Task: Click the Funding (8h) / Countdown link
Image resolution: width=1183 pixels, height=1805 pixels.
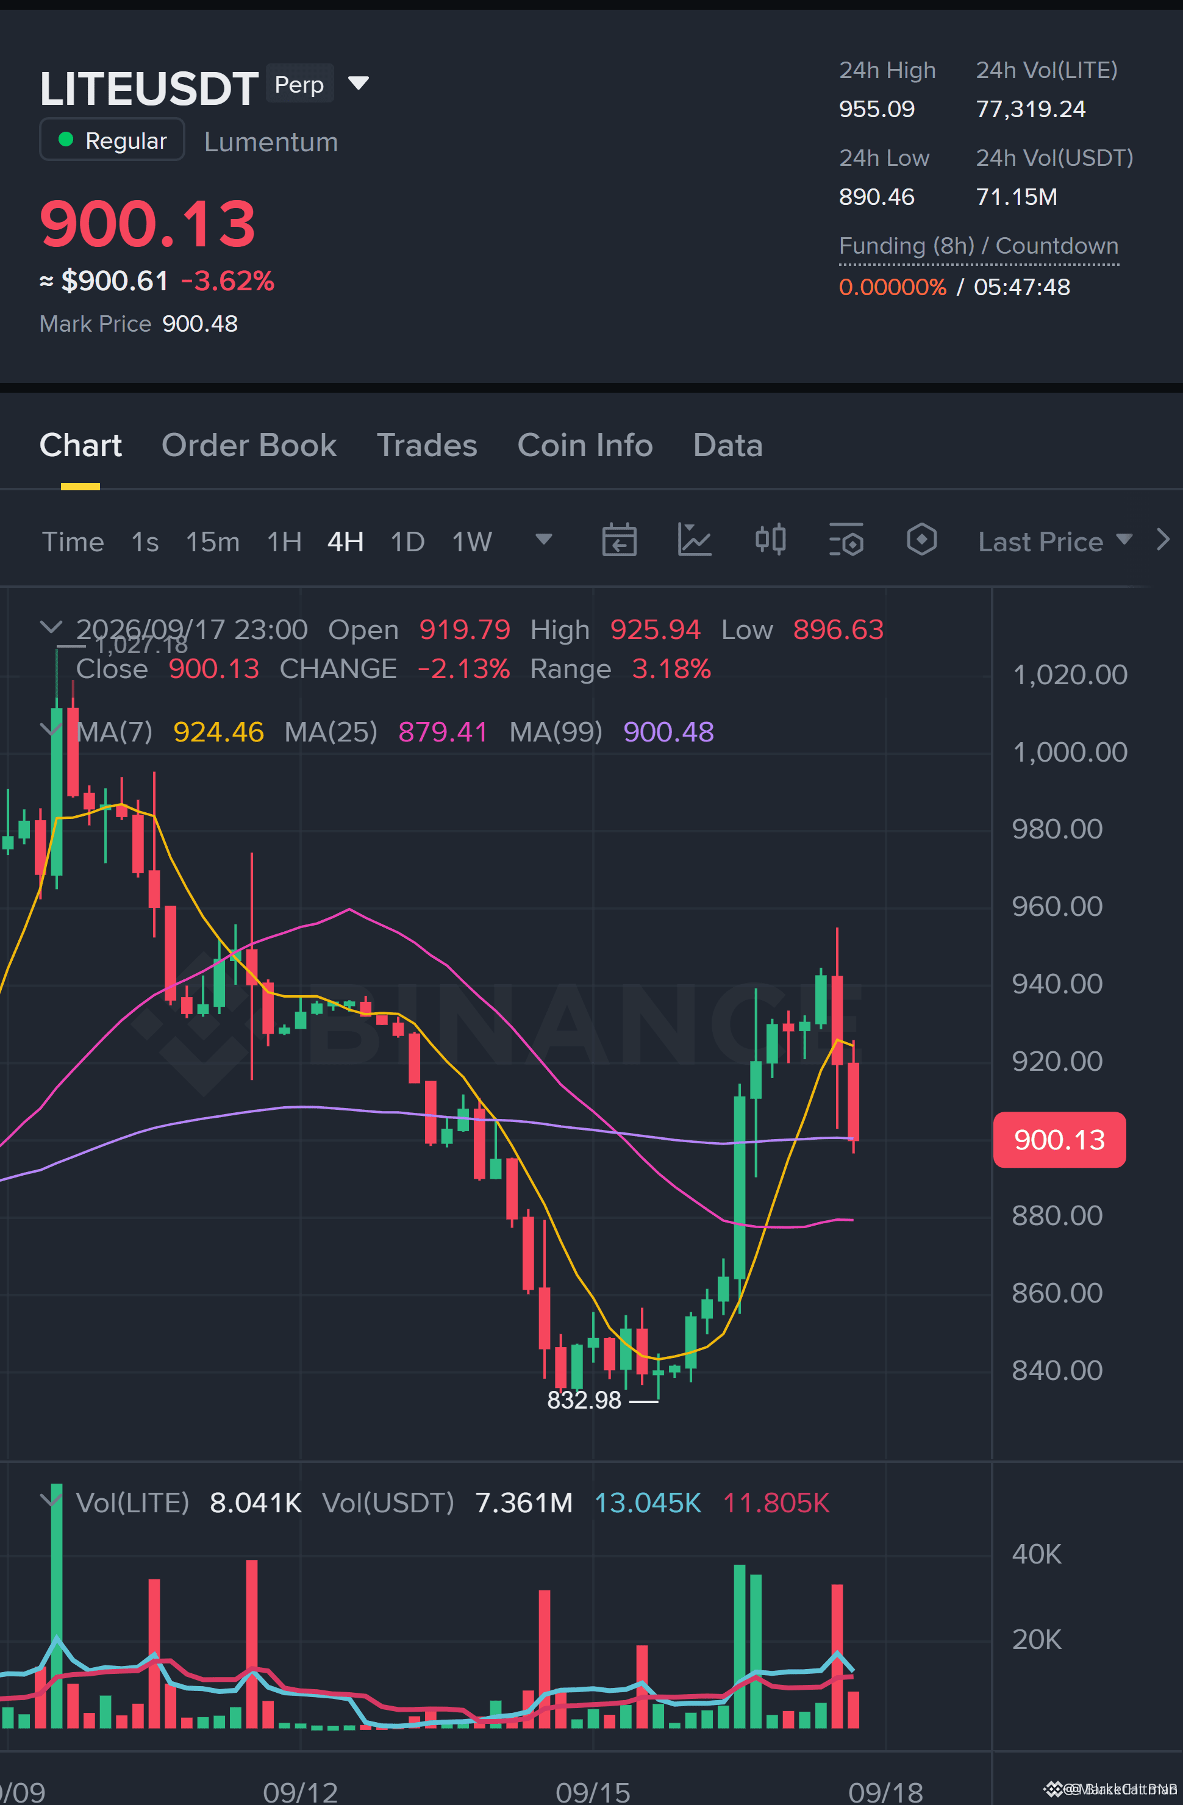Action: pos(978,246)
